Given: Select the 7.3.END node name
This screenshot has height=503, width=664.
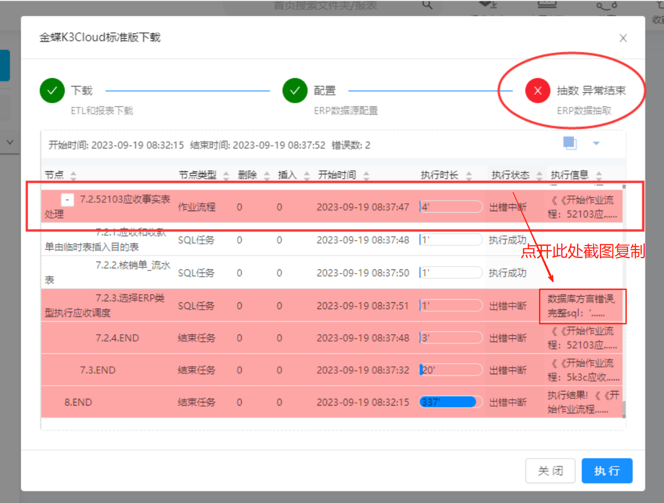Looking at the screenshot, I should pyautogui.click(x=98, y=370).
